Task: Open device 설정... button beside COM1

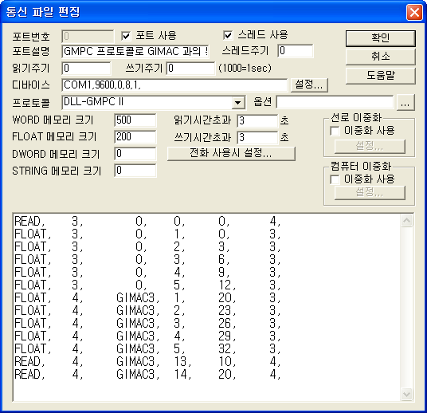Action: [309, 85]
